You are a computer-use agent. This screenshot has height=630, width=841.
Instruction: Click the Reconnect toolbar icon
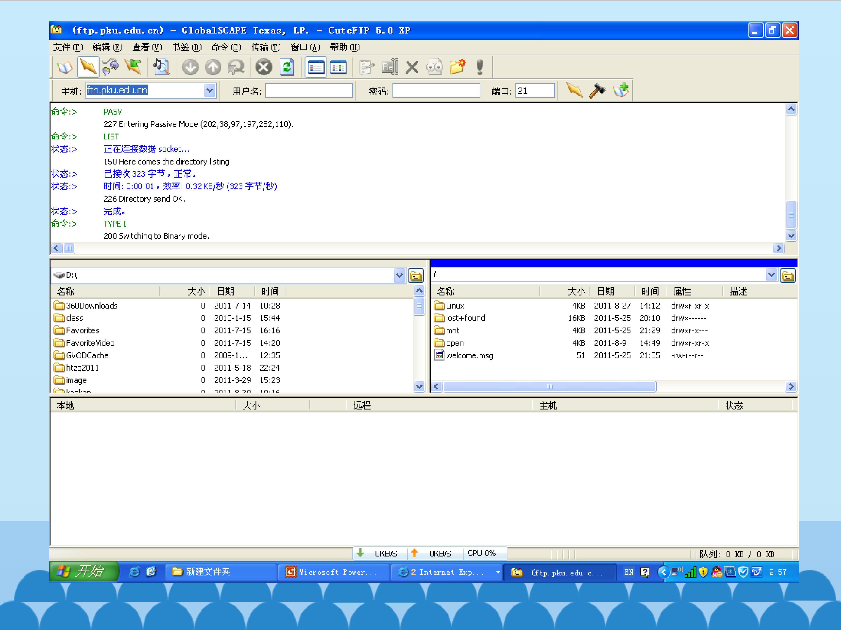(133, 67)
